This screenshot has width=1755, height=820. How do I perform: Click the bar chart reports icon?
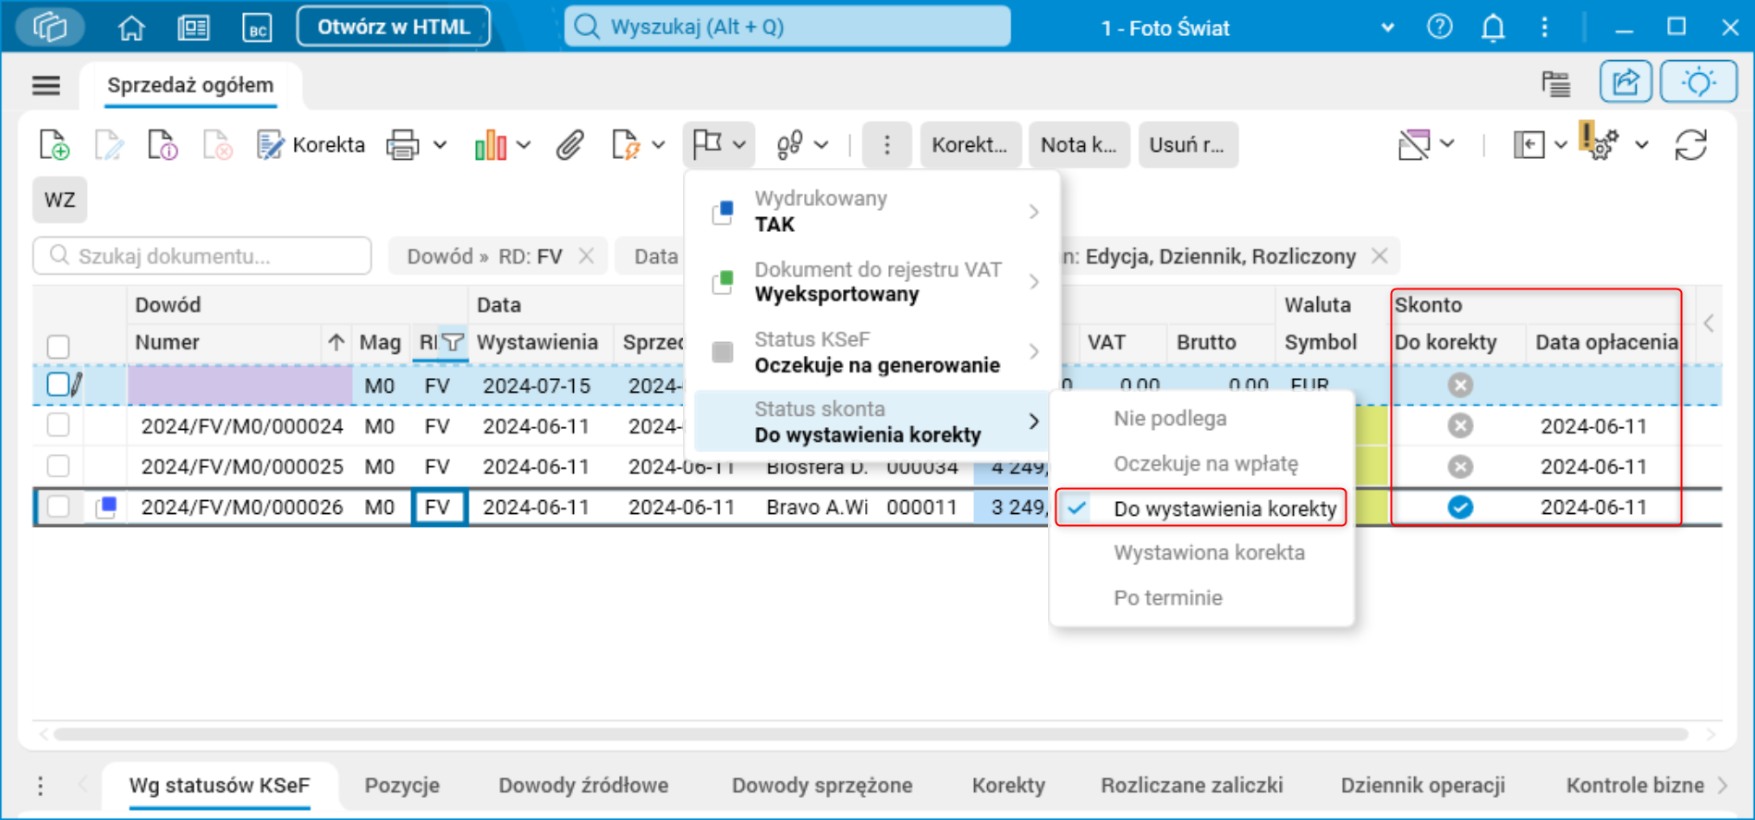pos(490,145)
